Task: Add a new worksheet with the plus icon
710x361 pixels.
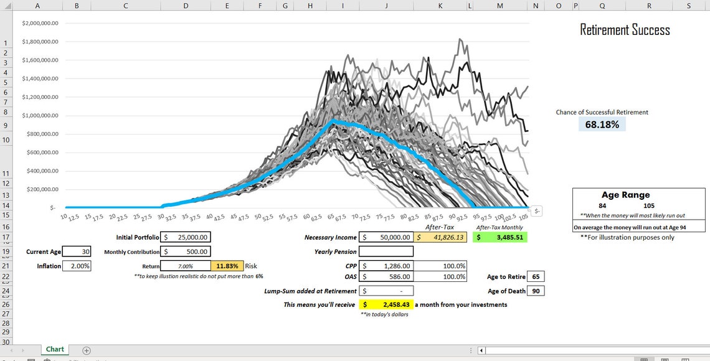Action: [87, 350]
